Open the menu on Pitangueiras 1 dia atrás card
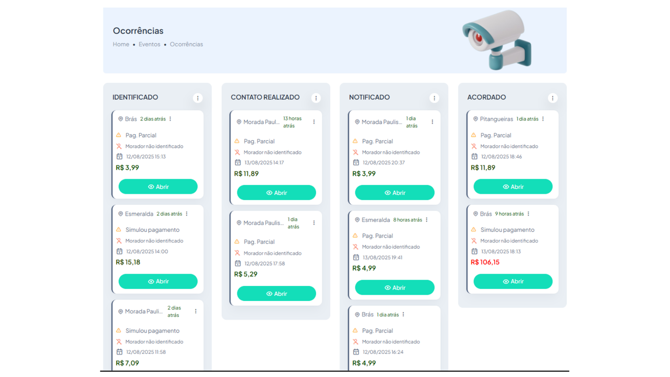Viewport: 670px width, 377px height. coord(543,119)
